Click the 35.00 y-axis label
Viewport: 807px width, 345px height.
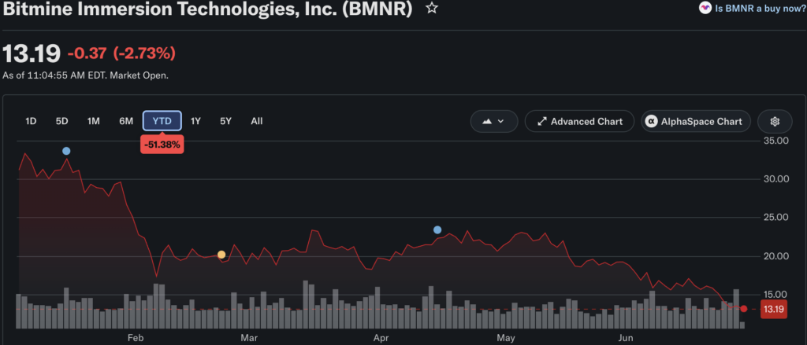[x=778, y=141]
